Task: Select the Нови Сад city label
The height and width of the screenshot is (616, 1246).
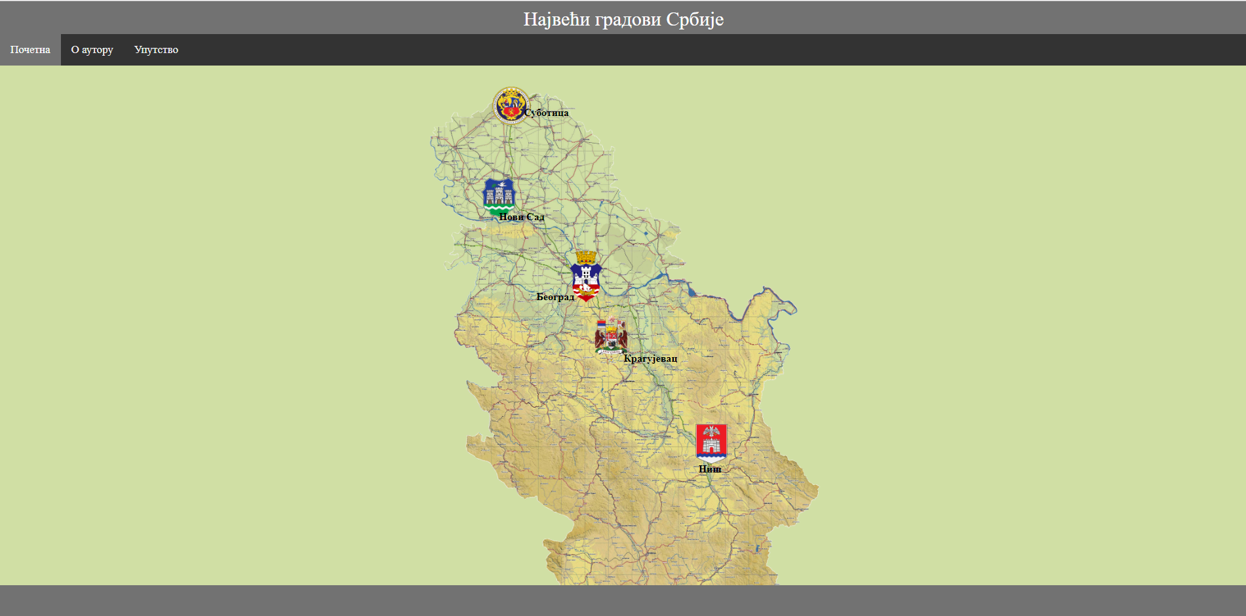Action: (x=522, y=217)
